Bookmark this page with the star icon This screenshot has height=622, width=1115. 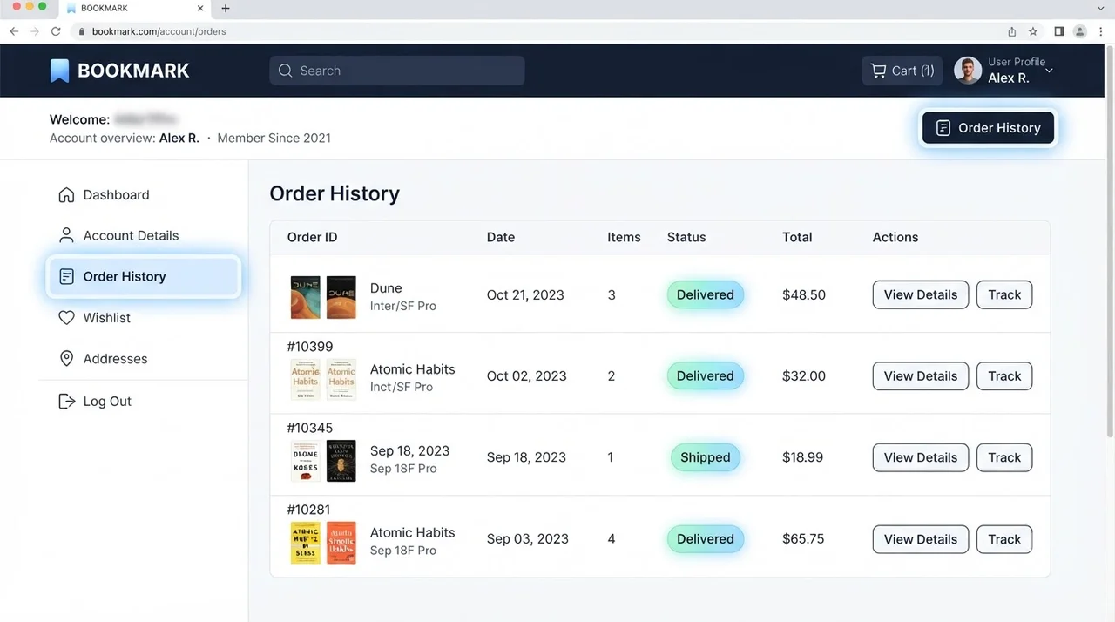[x=1033, y=31]
